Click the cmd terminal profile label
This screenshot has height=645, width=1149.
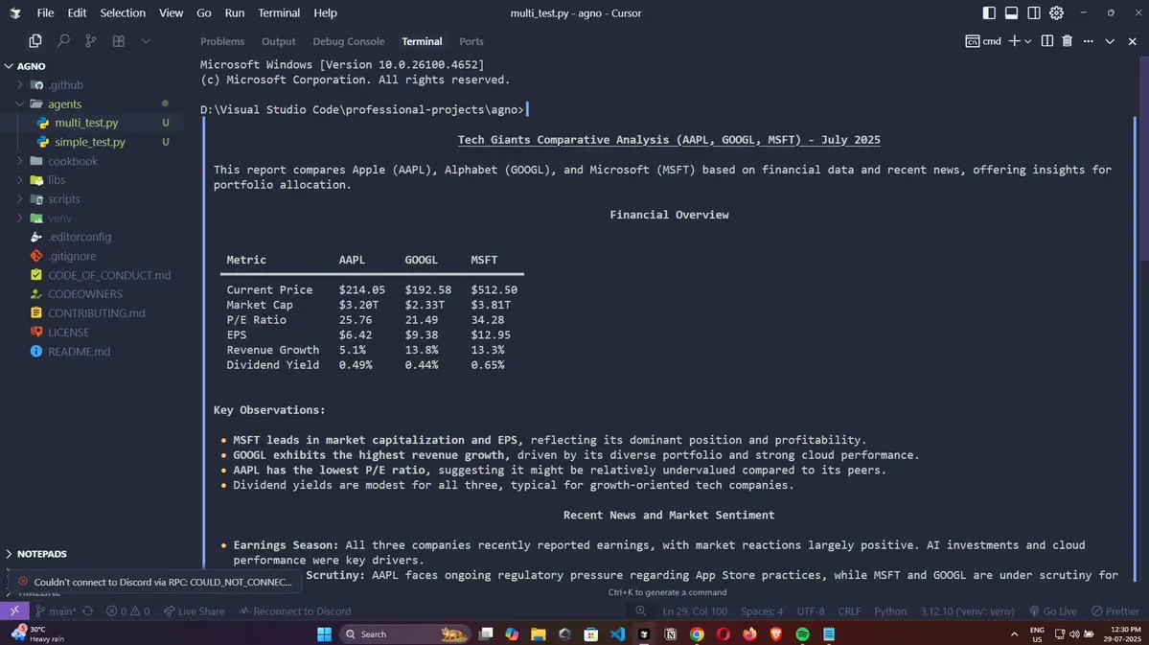(983, 41)
